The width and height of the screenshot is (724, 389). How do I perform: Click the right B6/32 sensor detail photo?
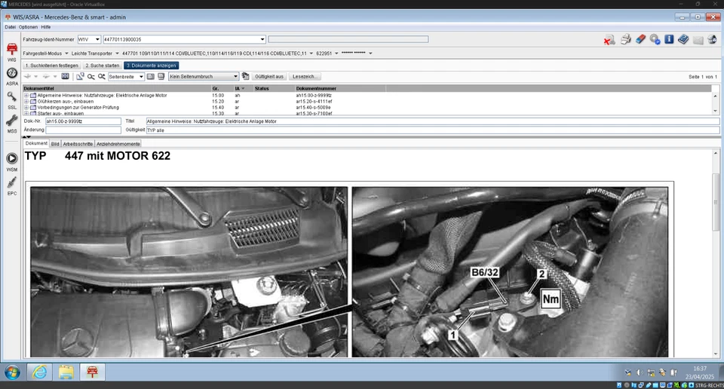(510, 272)
